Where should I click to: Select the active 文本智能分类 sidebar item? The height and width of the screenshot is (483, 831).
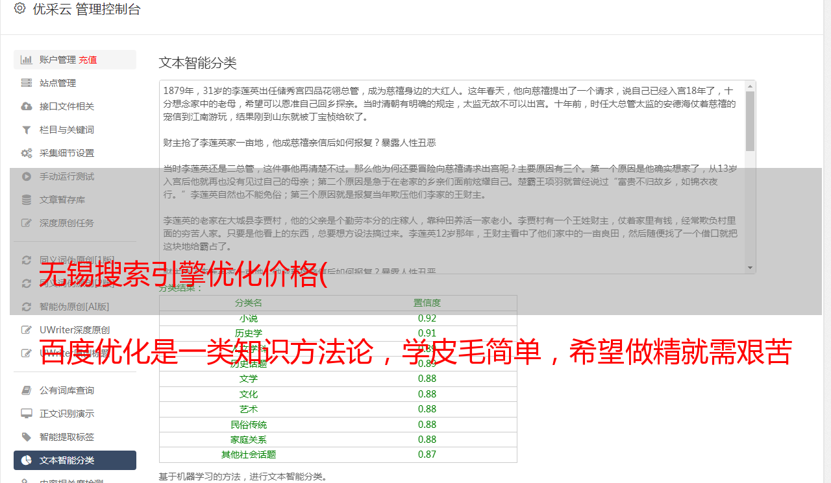coord(75,460)
